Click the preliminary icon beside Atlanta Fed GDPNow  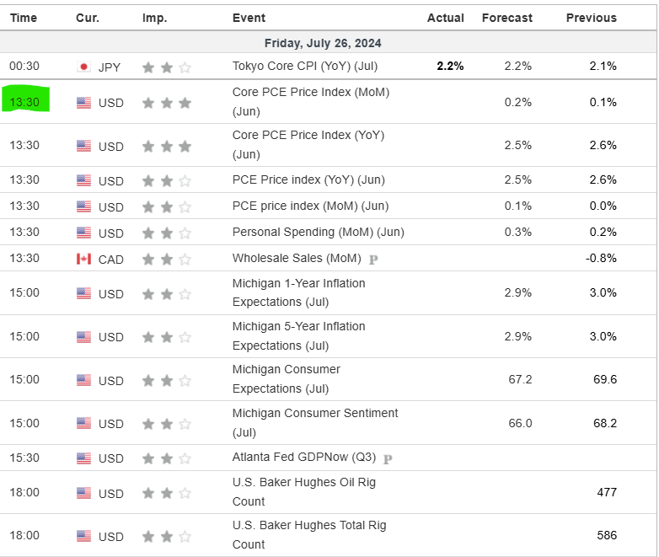388,459
